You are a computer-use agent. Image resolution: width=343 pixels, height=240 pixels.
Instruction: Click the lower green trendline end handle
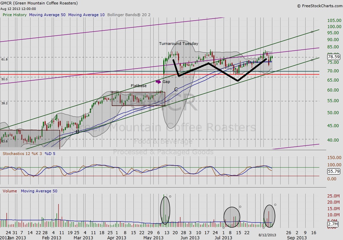coord(312,60)
